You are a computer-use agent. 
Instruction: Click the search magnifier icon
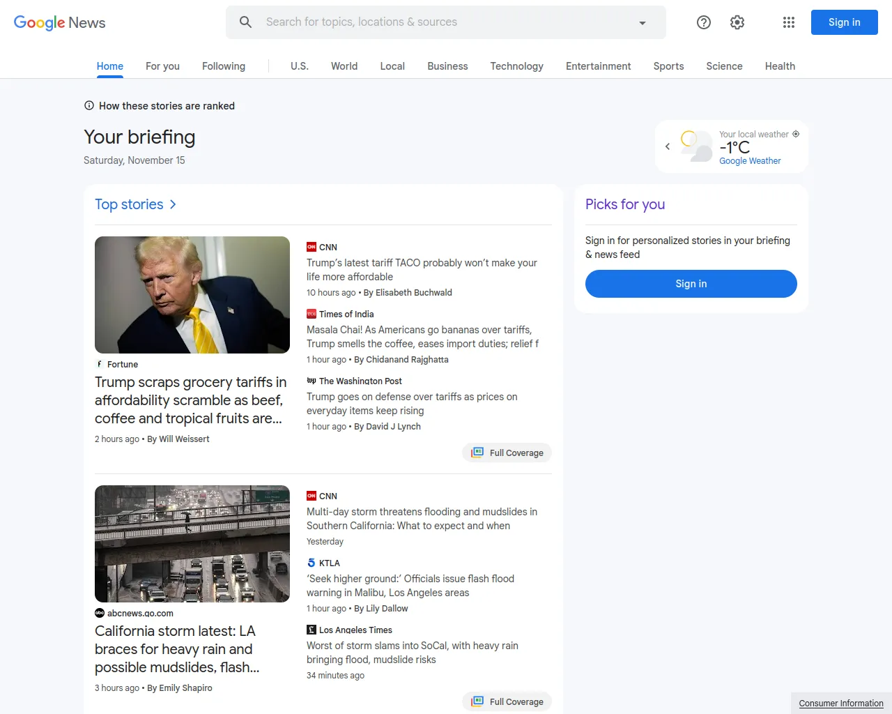point(245,22)
